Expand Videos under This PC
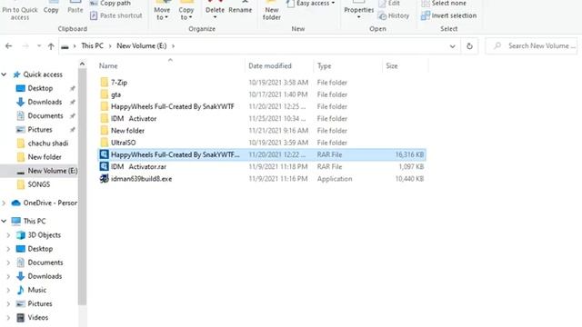Image resolution: width=582 pixels, height=327 pixels. pos(8,317)
